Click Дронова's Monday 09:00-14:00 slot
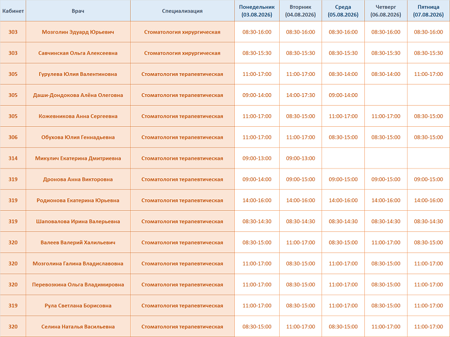Screen dimensions: 450x337 point(257,179)
